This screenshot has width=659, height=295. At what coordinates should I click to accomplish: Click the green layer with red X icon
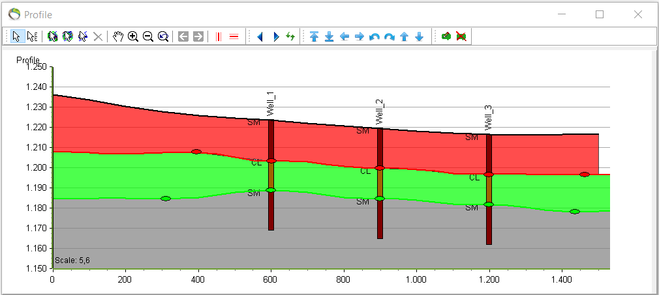click(x=461, y=36)
